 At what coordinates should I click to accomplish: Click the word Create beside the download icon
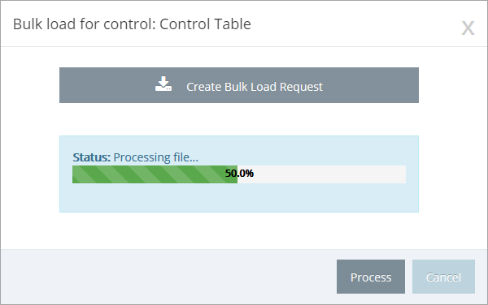click(x=203, y=87)
